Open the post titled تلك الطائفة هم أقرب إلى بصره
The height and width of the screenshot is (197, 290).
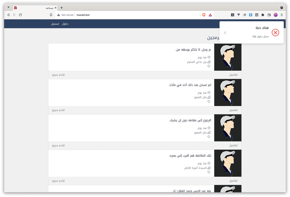[x=190, y=156]
